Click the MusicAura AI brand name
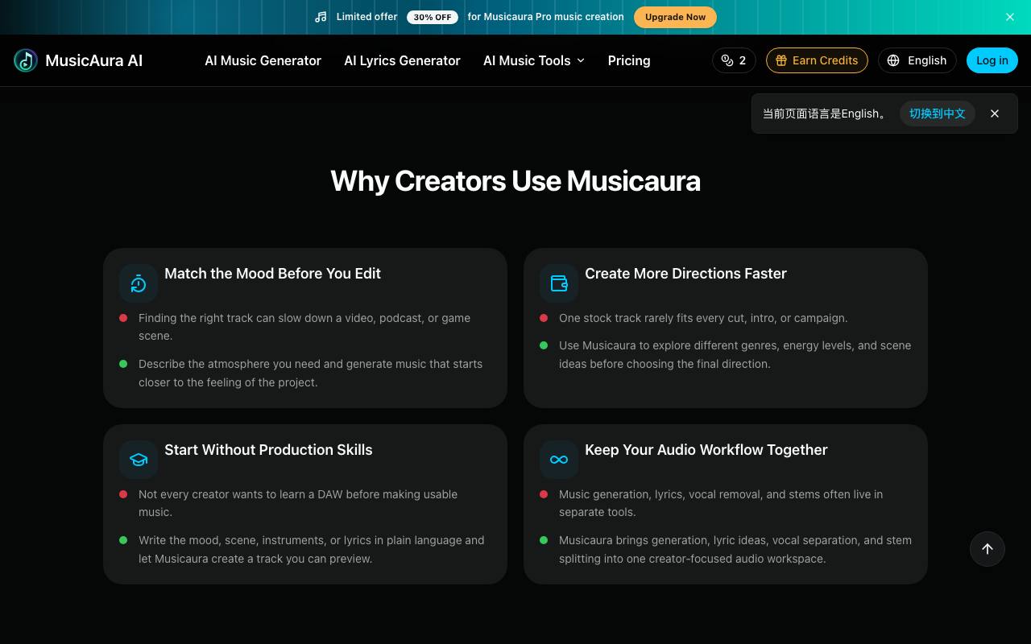Screen dimensions: 1031x644 [94, 60]
